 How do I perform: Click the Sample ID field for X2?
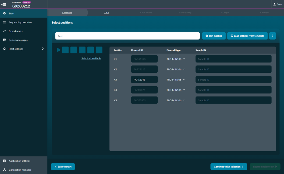click(x=233, y=69)
